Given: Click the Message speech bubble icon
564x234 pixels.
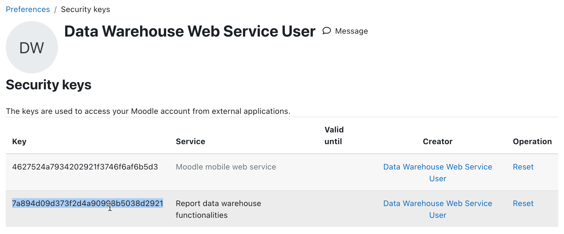Looking at the screenshot, I should [326, 31].
